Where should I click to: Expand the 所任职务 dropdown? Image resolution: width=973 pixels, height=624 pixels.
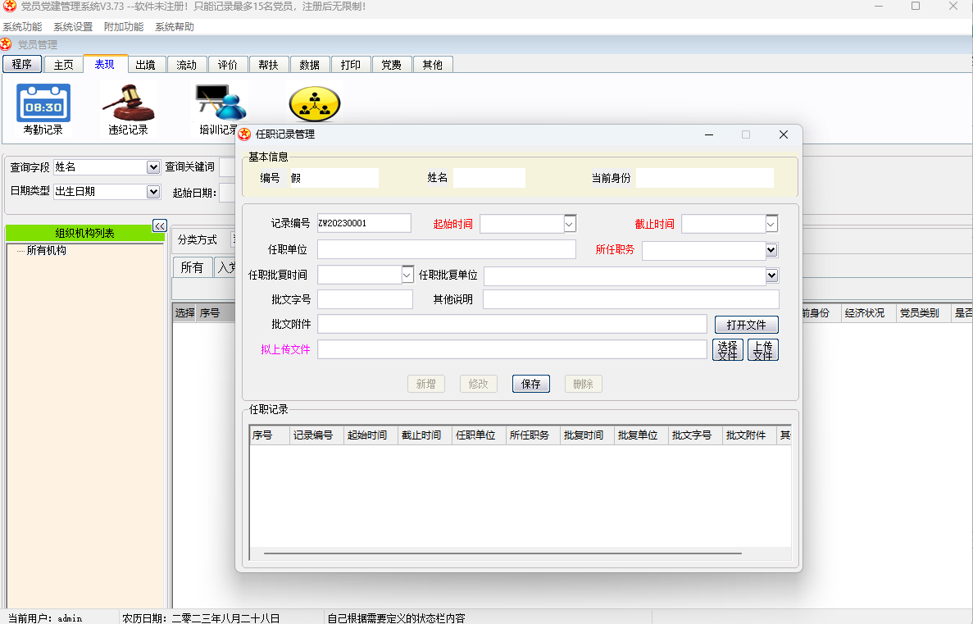[771, 250]
